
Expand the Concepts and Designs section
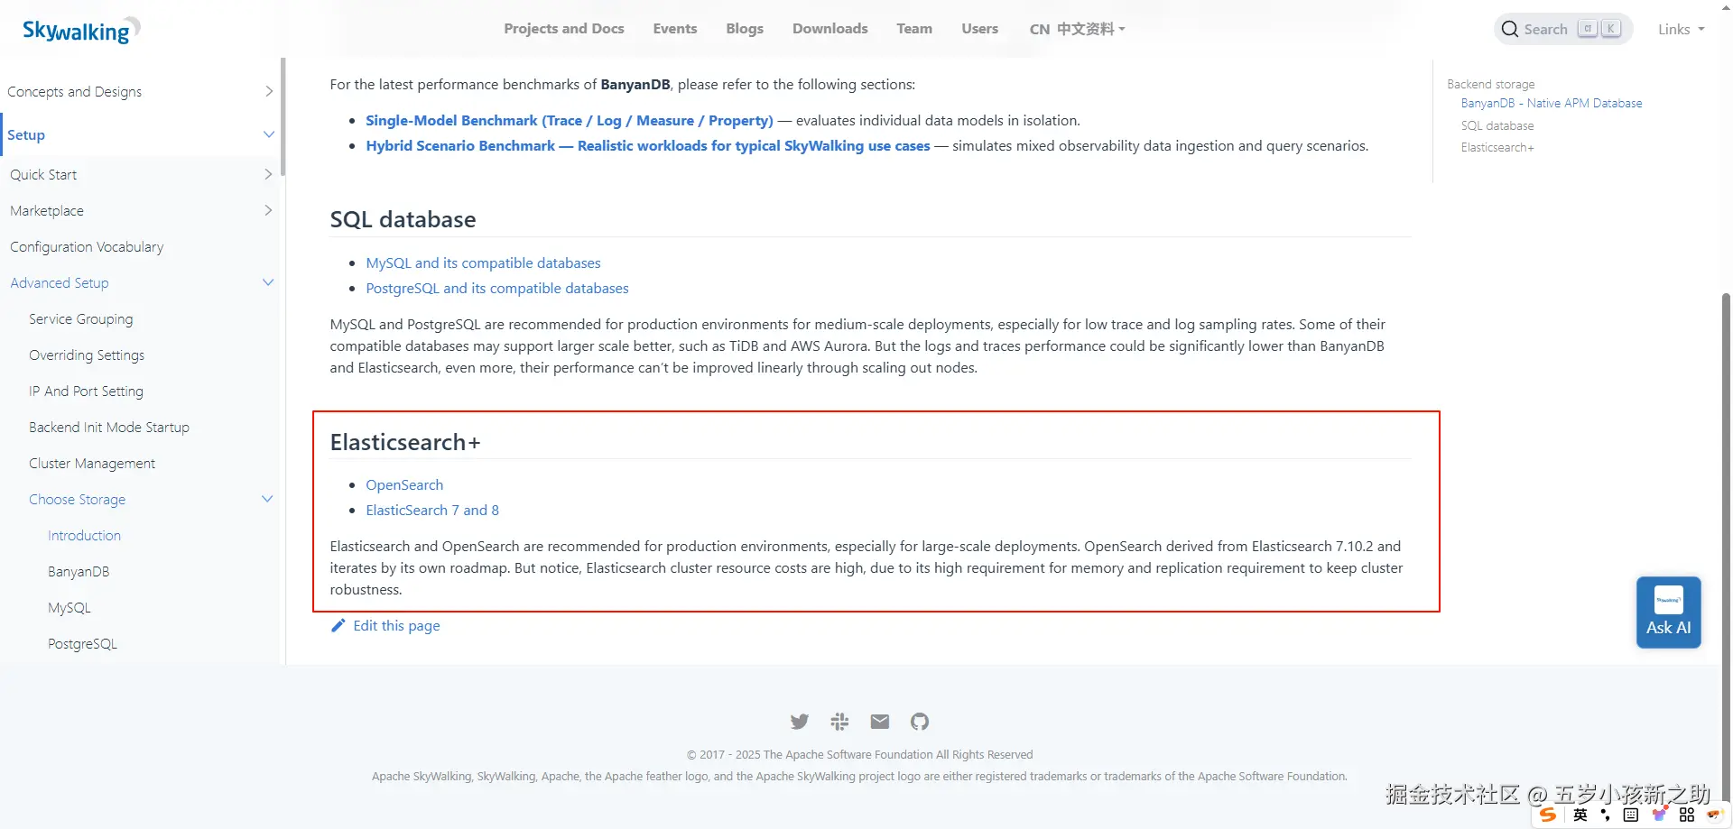tap(268, 92)
